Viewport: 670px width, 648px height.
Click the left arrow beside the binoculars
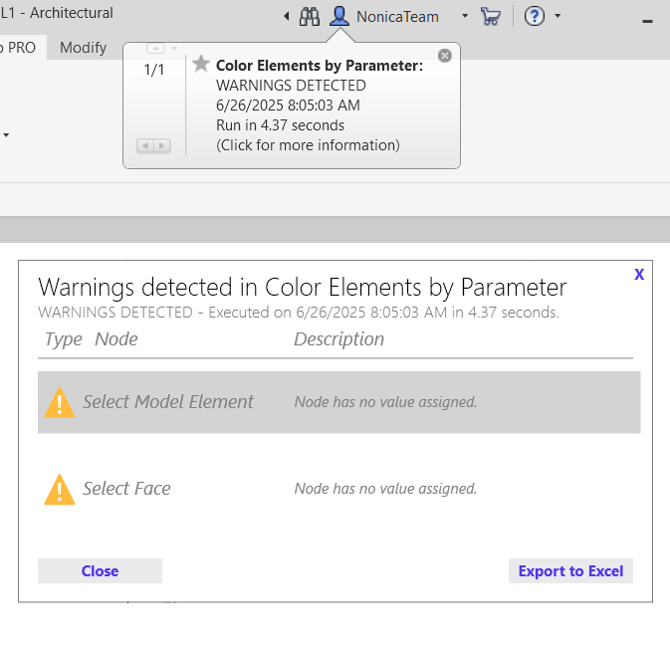tap(287, 16)
